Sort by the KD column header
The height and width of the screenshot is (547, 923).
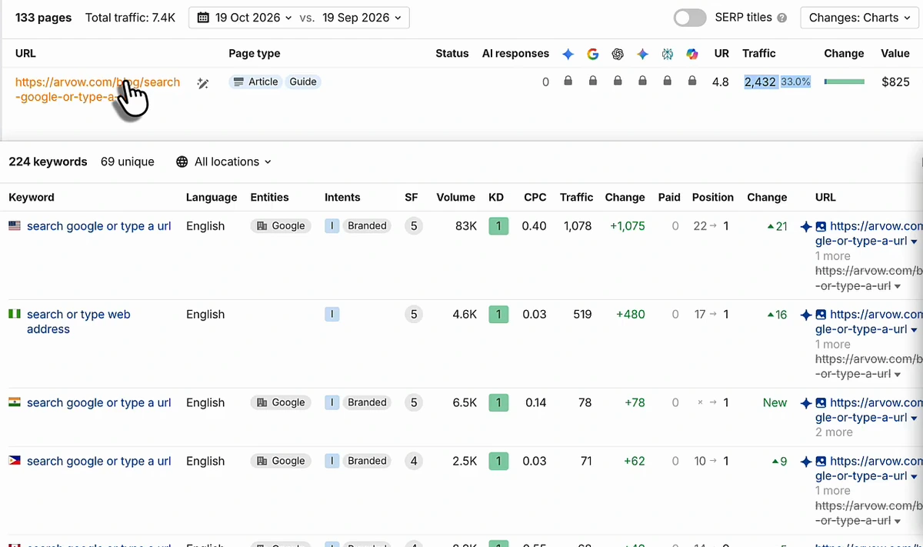[496, 198]
